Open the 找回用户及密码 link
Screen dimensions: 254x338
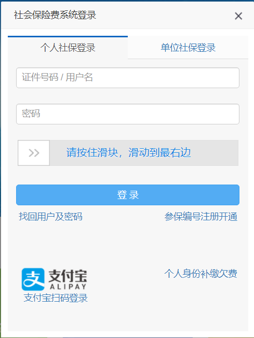pyautogui.click(x=50, y=216)
